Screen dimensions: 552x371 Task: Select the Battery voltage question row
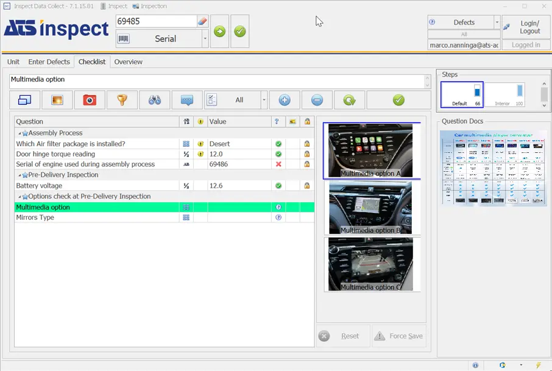coord(165,185)
